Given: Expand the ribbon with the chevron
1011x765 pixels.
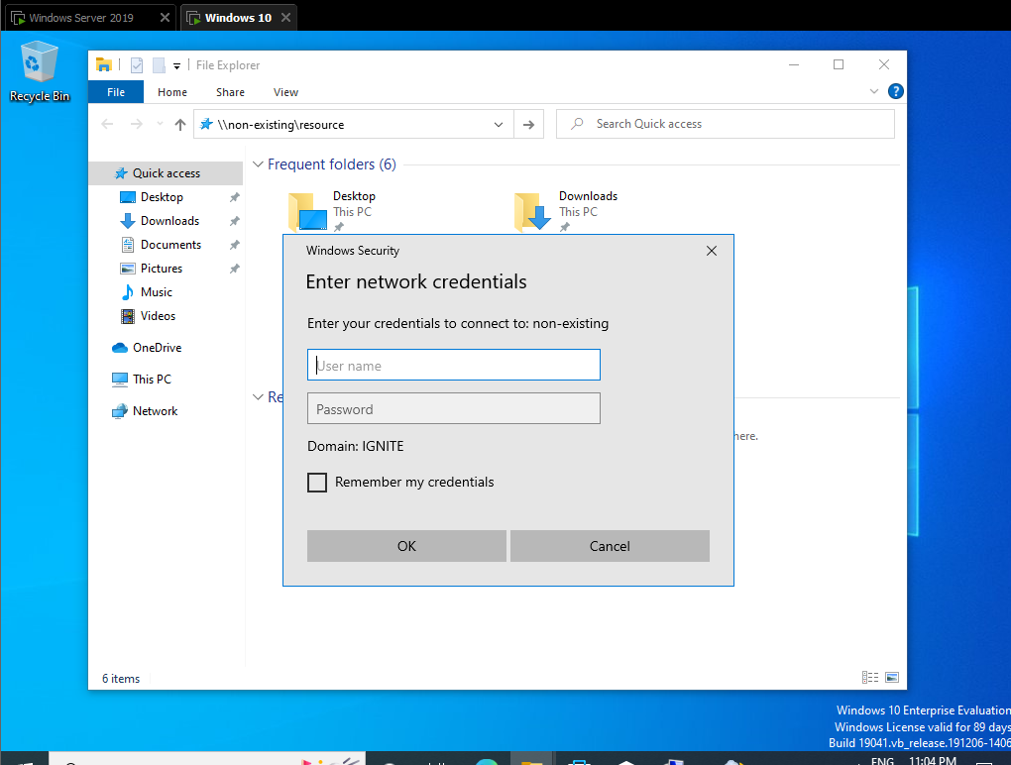Looking at the screenshot, I should point(873,91).
